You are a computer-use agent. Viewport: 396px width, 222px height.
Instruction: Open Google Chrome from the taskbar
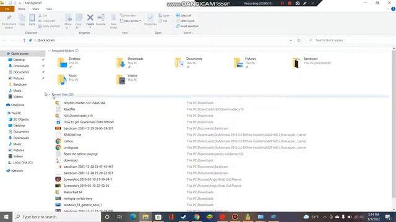(x=197, y=216)
